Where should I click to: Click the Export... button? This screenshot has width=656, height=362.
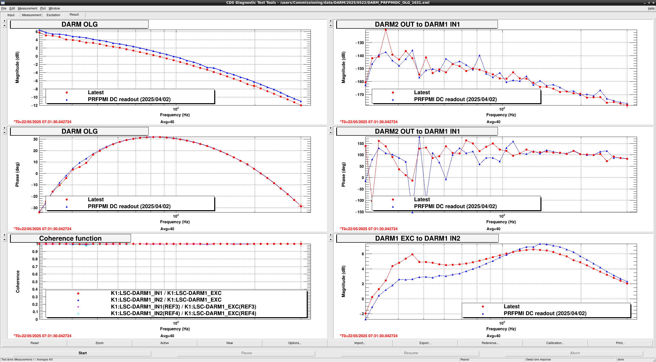tap(425, 343)
